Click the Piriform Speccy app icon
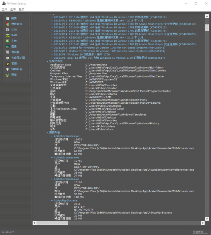Image resolution: width=211 pixels, height=235 pixels. pos(4,4)
